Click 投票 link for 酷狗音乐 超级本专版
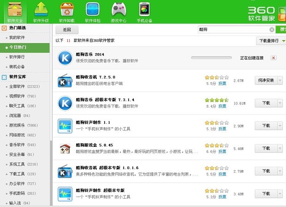The height and width of the screenshot is (207, 286). tap(222, 106)
